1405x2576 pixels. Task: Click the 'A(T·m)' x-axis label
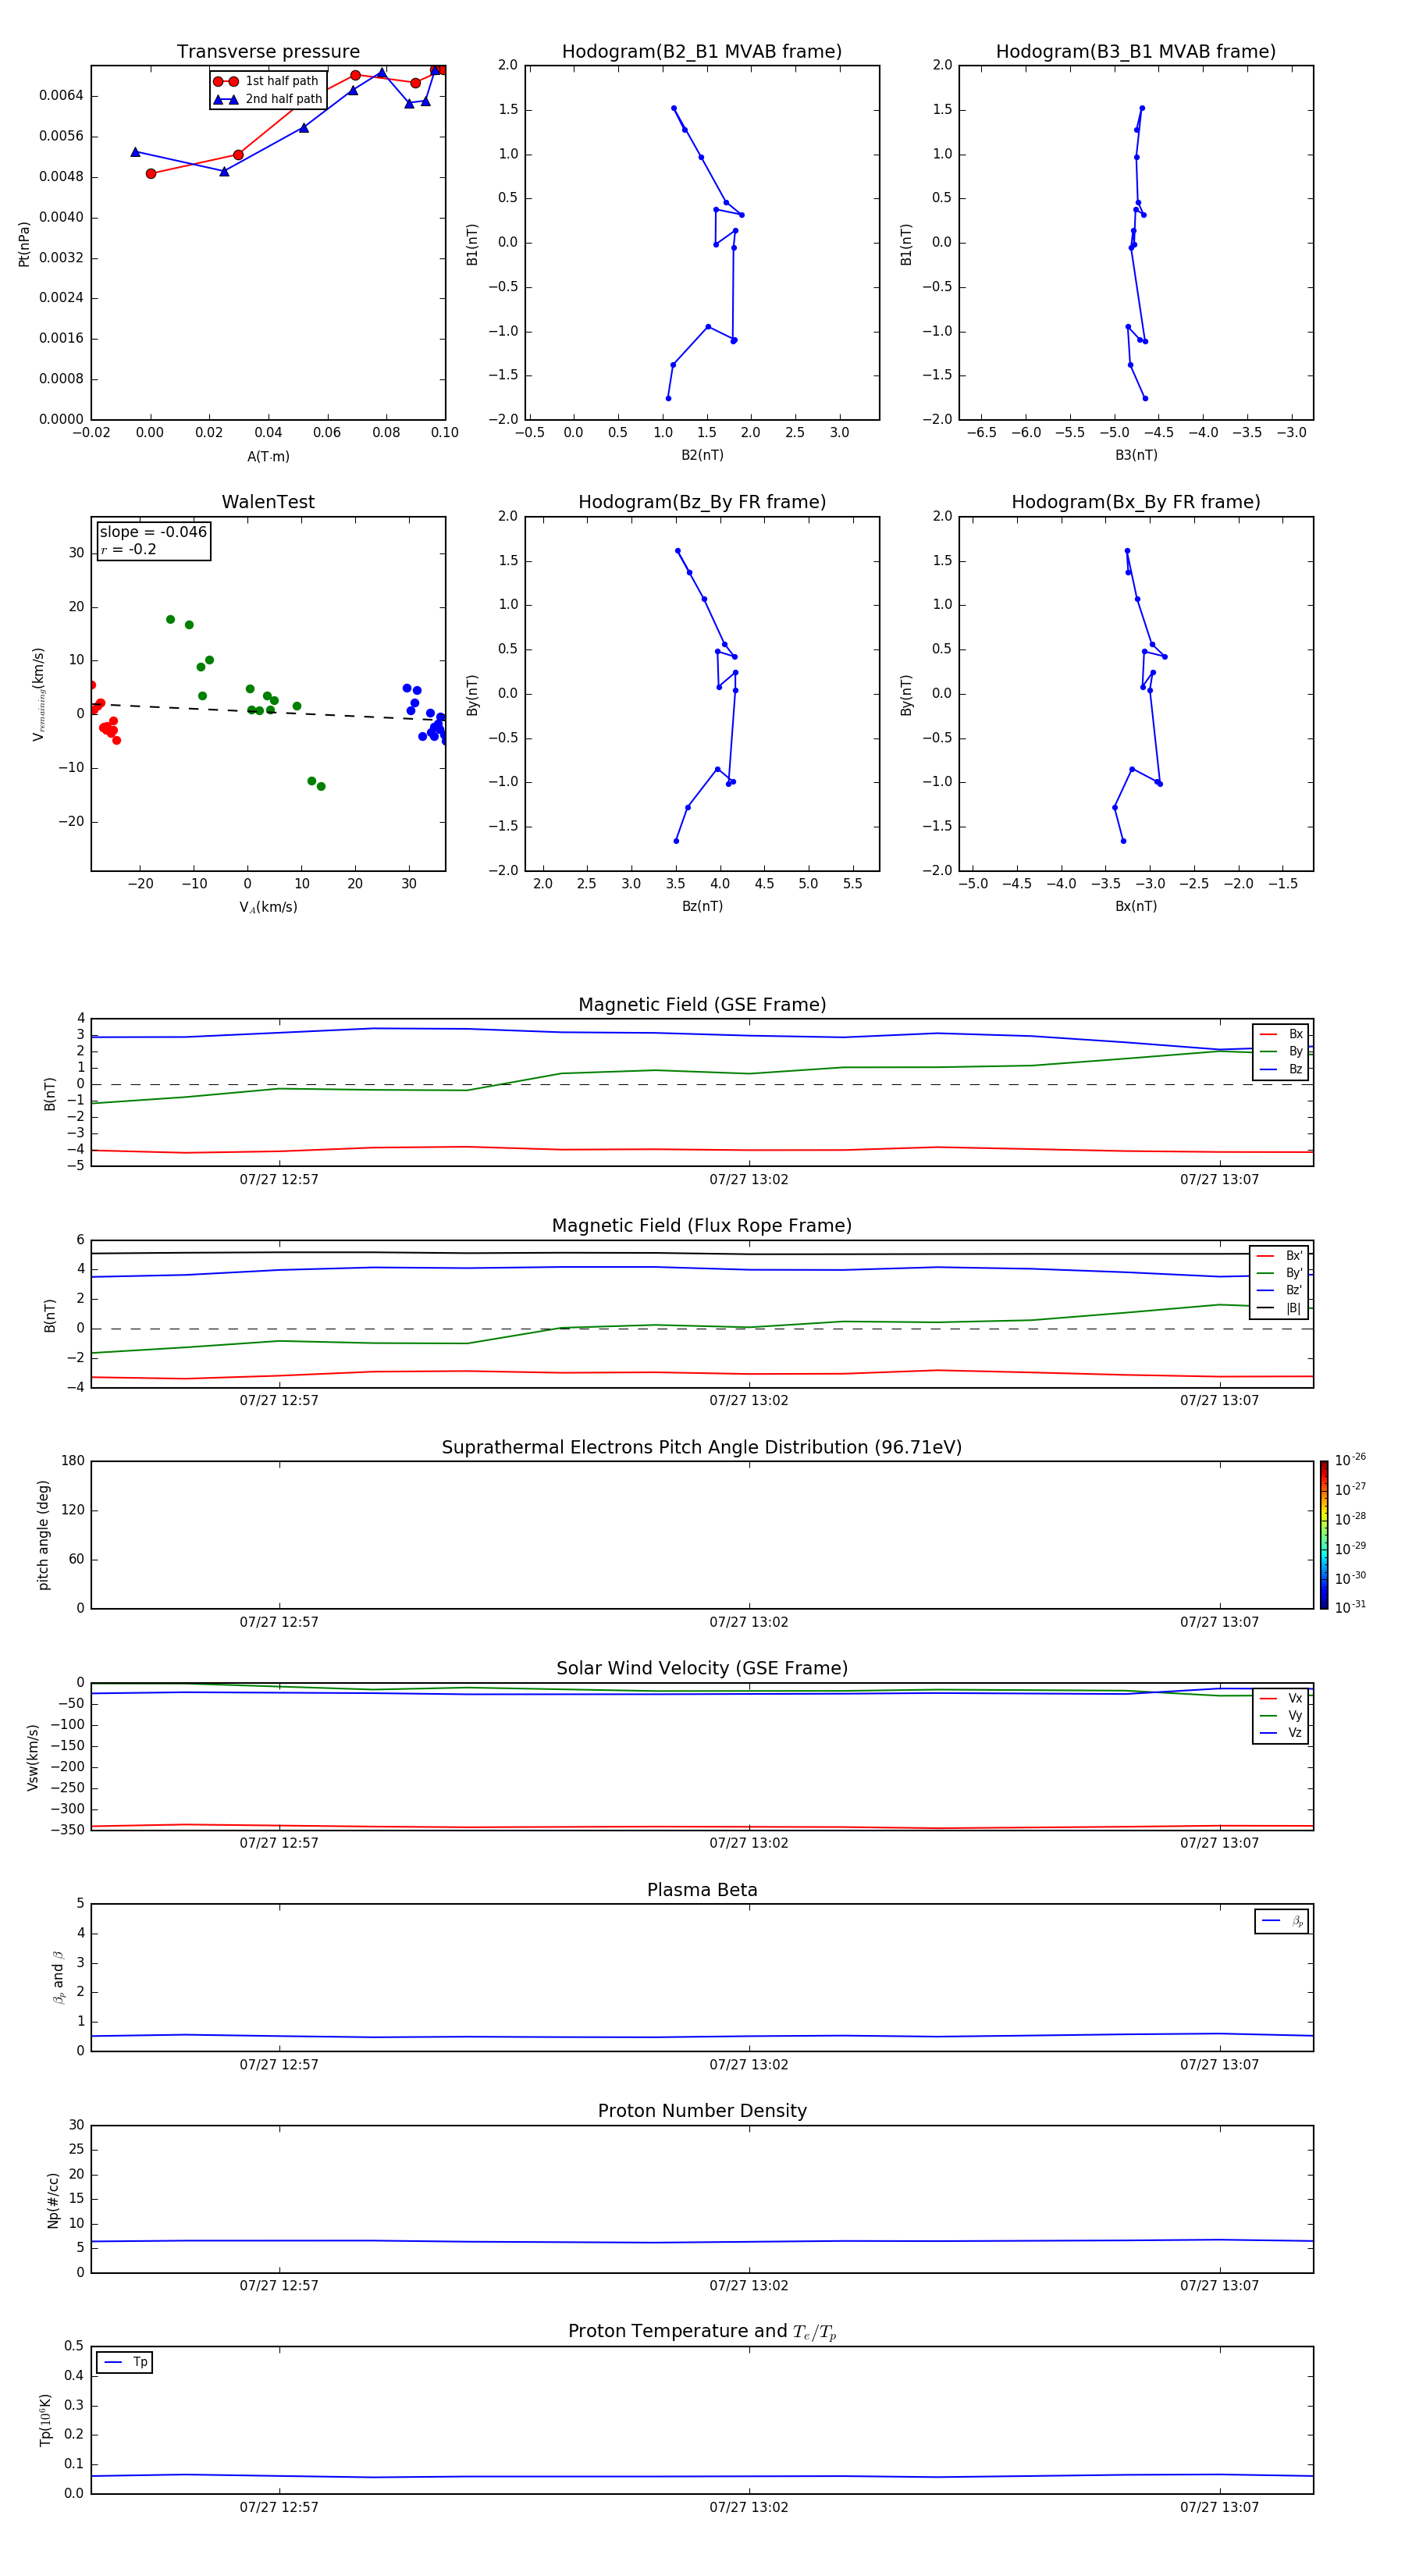click(x=268, y=456)
